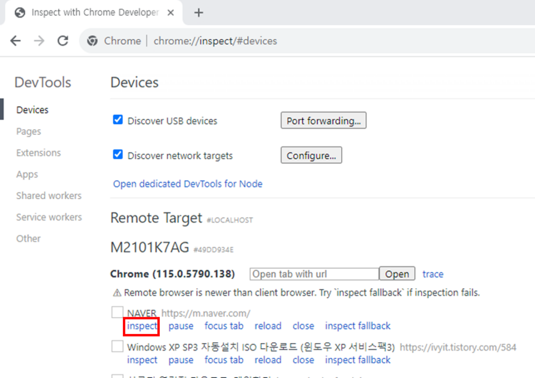Click the browser forward arrow icon
The width and height of the screenshot is (535, 378).
click(x=39, y=40)
